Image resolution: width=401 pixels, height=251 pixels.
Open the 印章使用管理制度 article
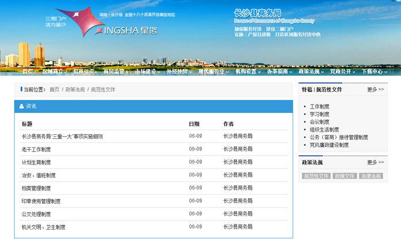(41, 201)
